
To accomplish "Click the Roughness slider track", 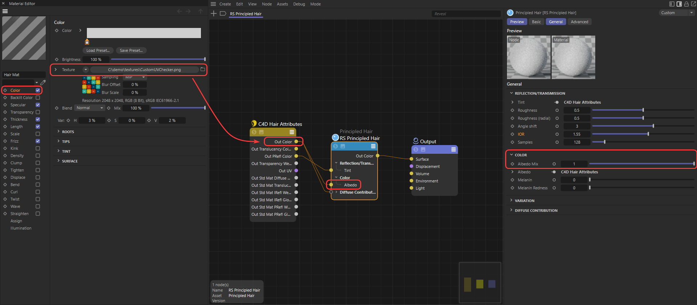I will pos(618,110).
